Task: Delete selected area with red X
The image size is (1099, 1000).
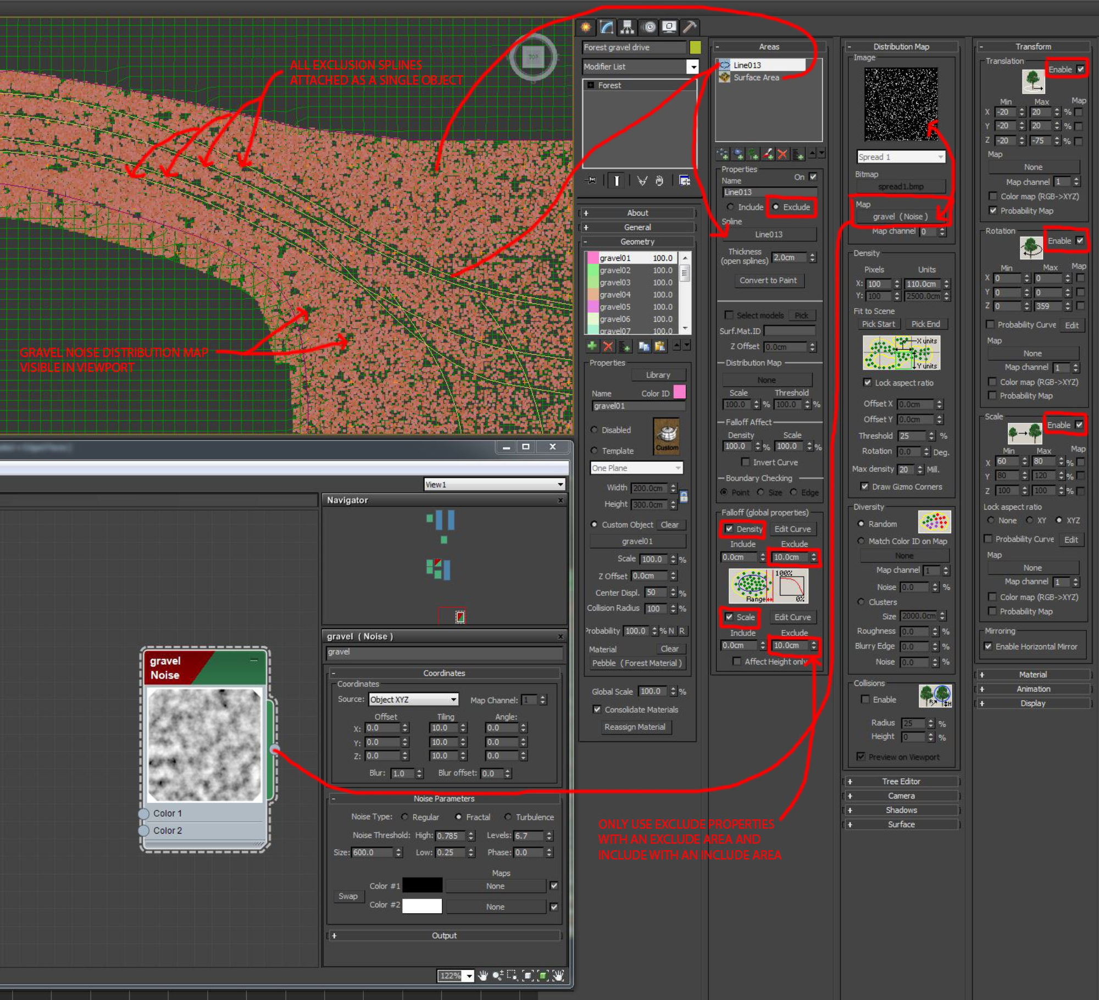Action: [x=782, y=154]
